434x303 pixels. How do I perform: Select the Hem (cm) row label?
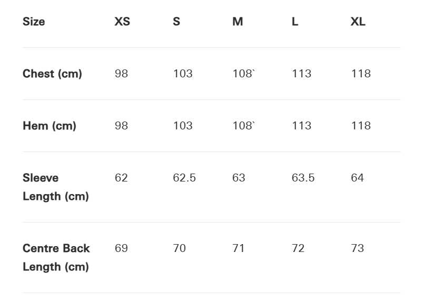point(50,126)
